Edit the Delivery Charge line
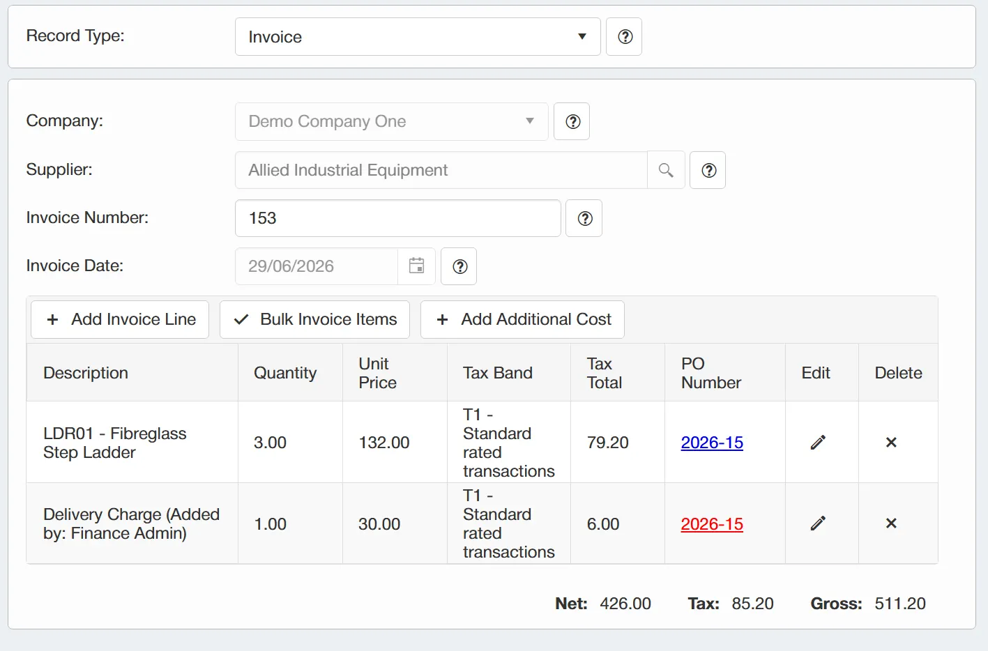The height and width of the screenshot is (651, 988). coord(818,523)
